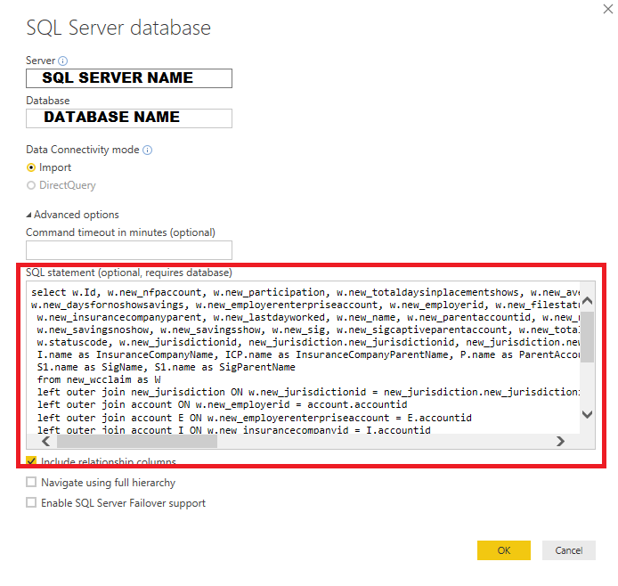This screenshot has height=586, width=618.
Task: Click the 'select w.Id' first SQL line
Action: [305, 292]
